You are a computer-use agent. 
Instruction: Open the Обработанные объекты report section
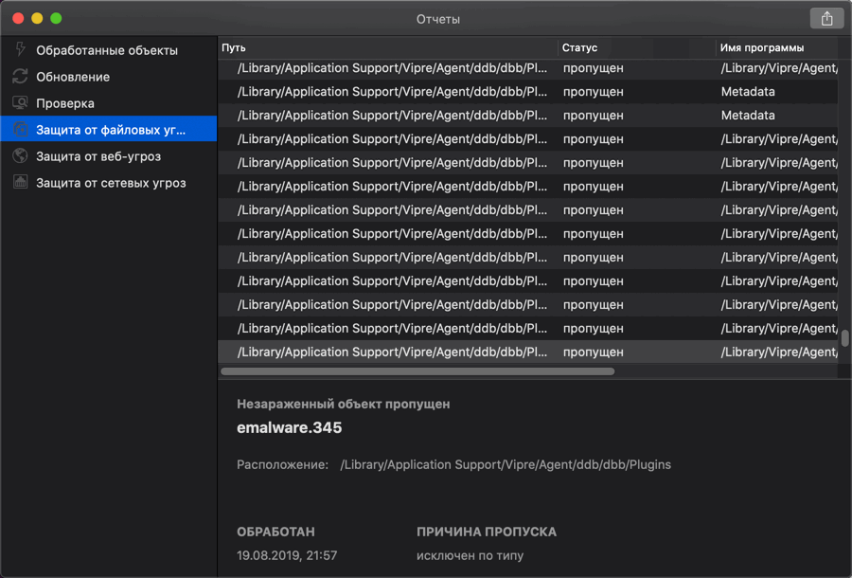tap(106, 50)
